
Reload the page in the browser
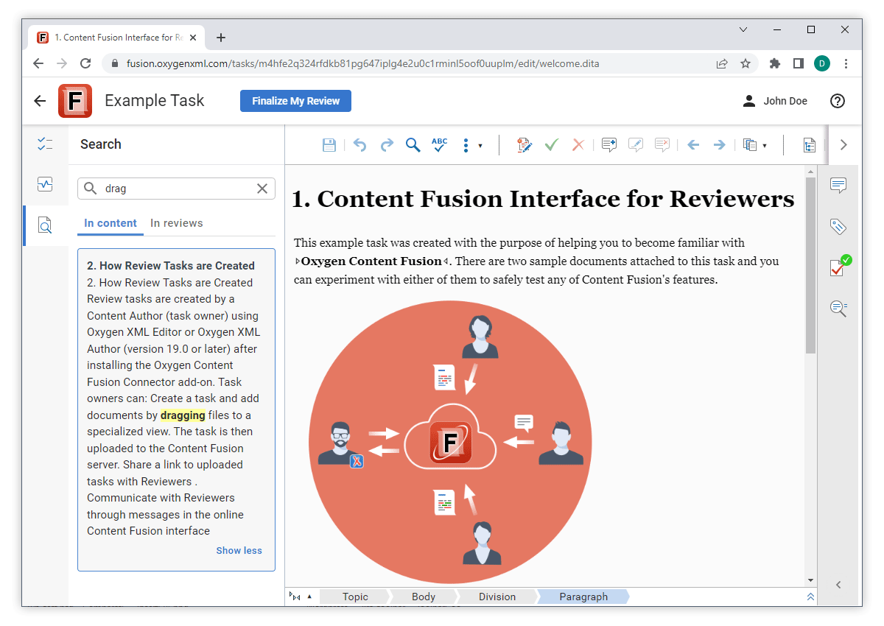pyautogui.click(x=85, y=63)
